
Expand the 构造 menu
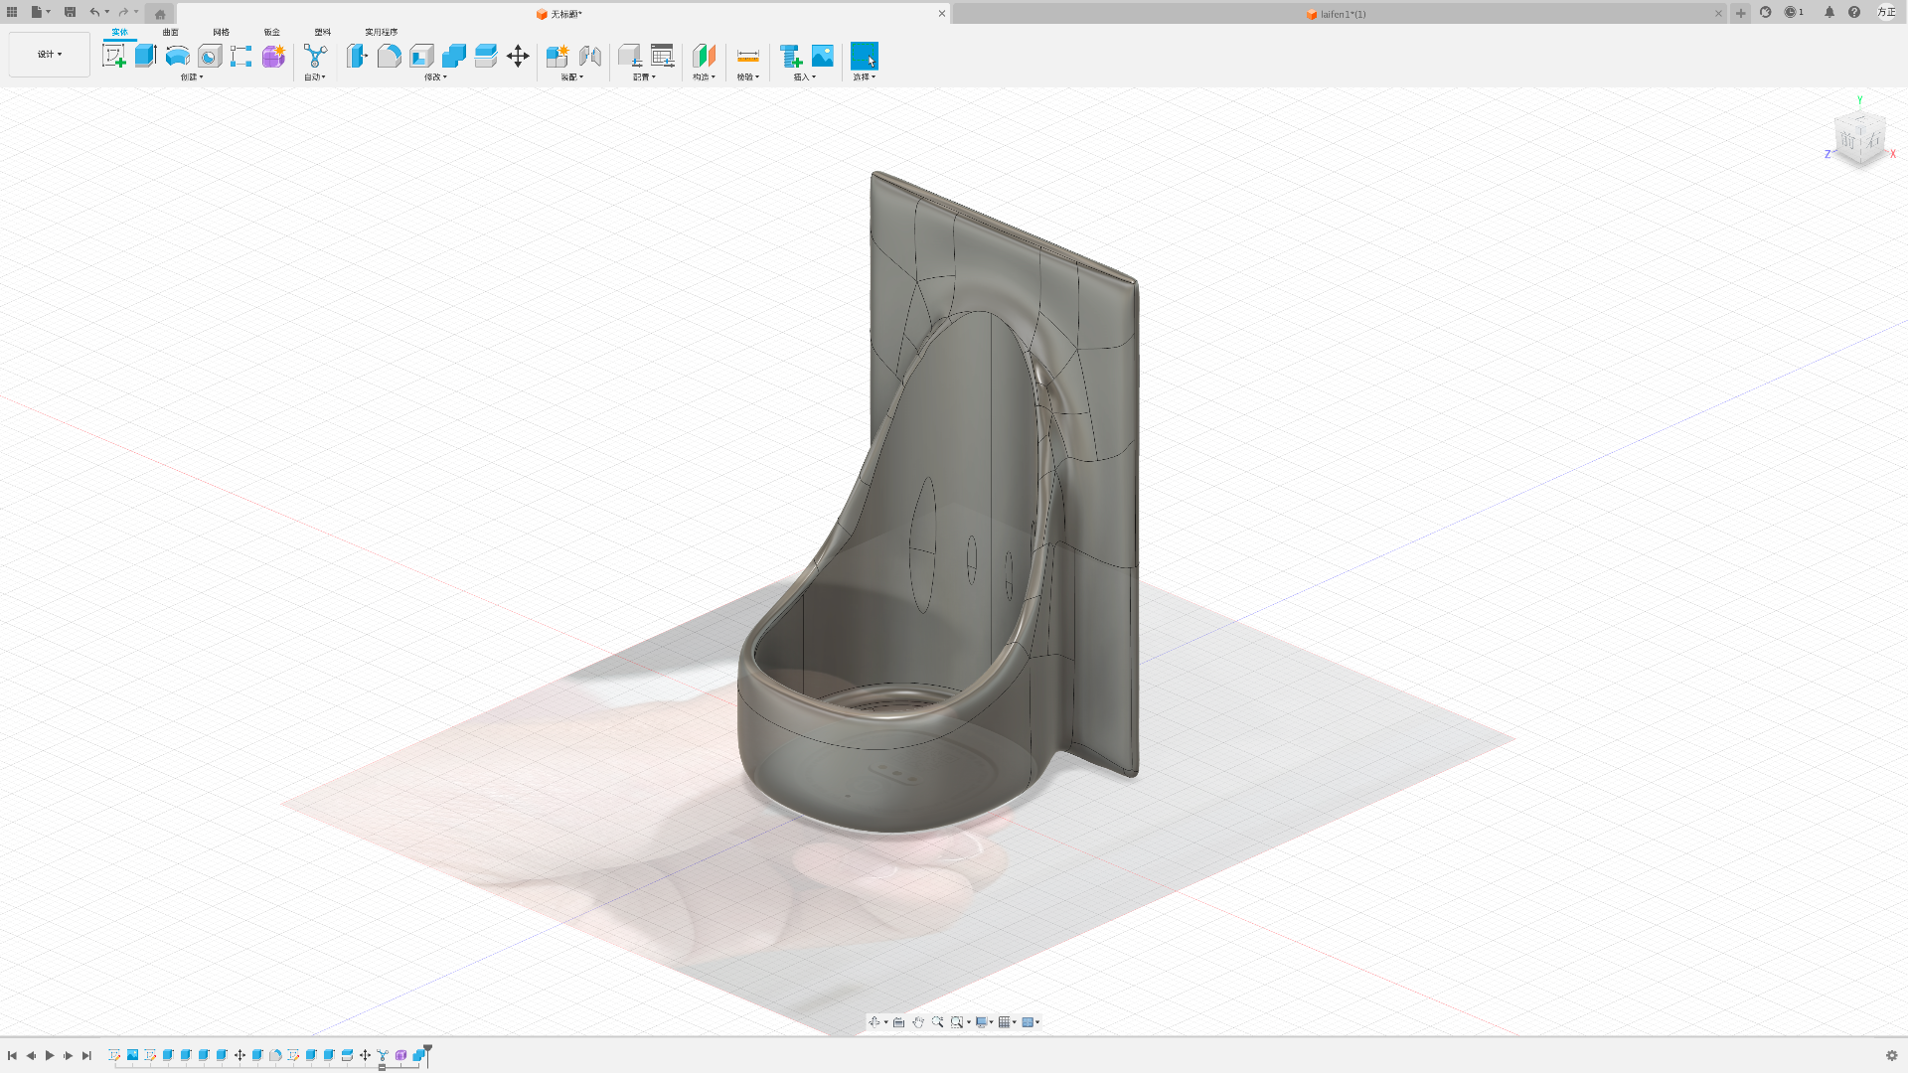click(705, 77)
